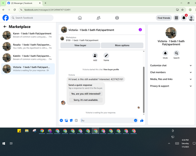Click the Name pencil icon
The height and width of the screenshot is (156, 196).
point(106,56)
